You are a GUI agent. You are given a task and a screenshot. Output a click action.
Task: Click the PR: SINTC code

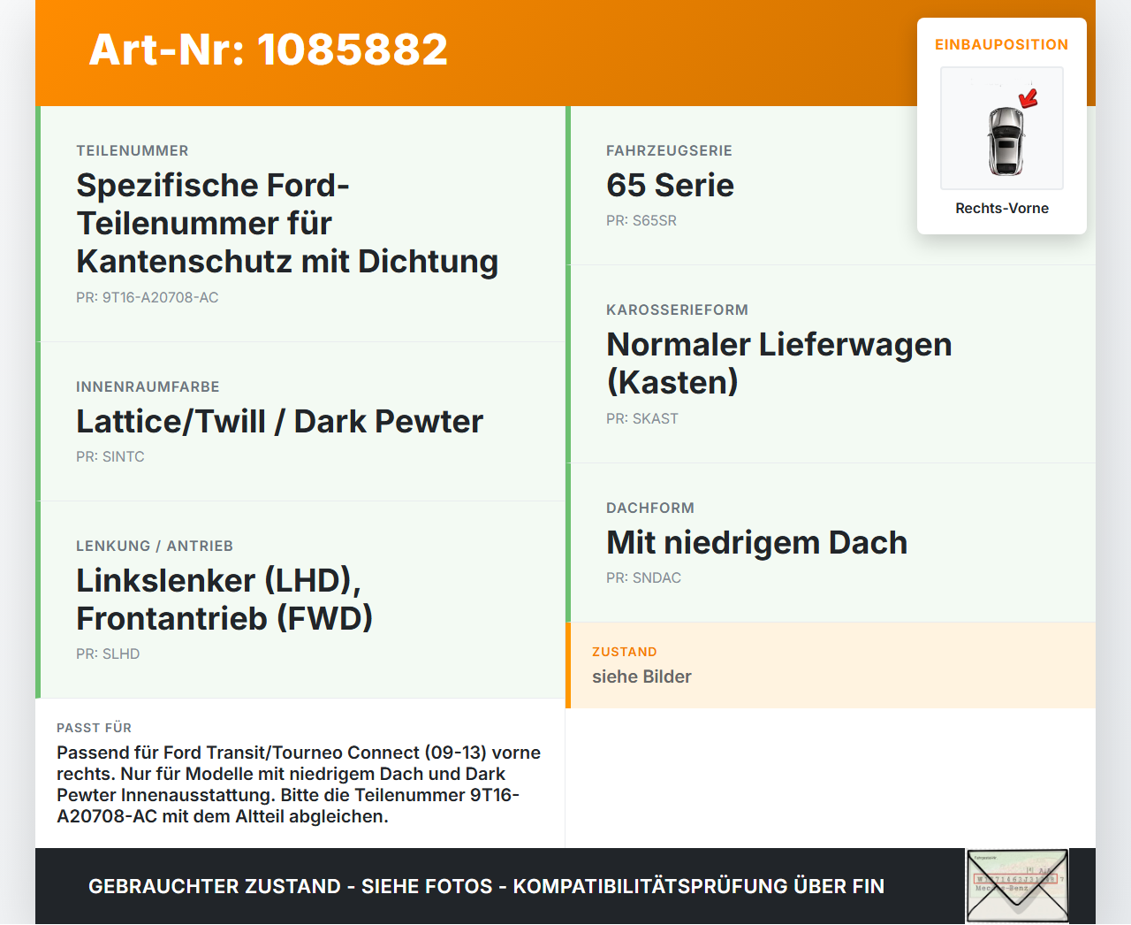(110, 457)
